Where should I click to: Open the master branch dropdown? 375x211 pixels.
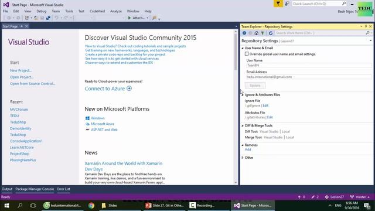[360, 197]
